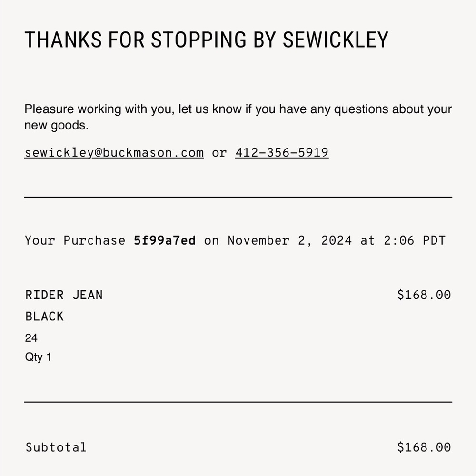Select the purchase ID 5f99a7ed
Screen dimensions: 476x476
point(165,240)
